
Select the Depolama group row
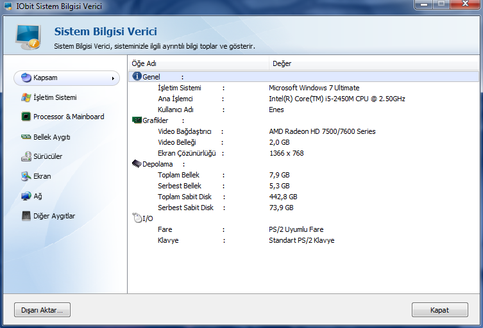157,164
